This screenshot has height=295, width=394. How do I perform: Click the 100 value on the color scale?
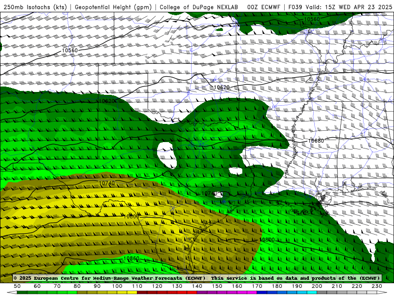click(x=117, y=286)
